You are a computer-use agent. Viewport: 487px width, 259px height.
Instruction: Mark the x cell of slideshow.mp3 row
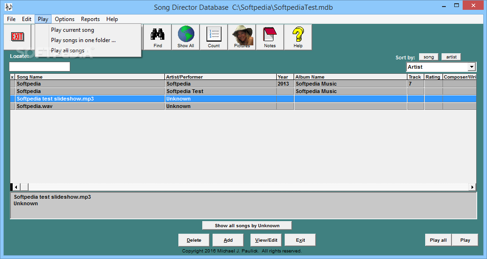tap(13, 99)
